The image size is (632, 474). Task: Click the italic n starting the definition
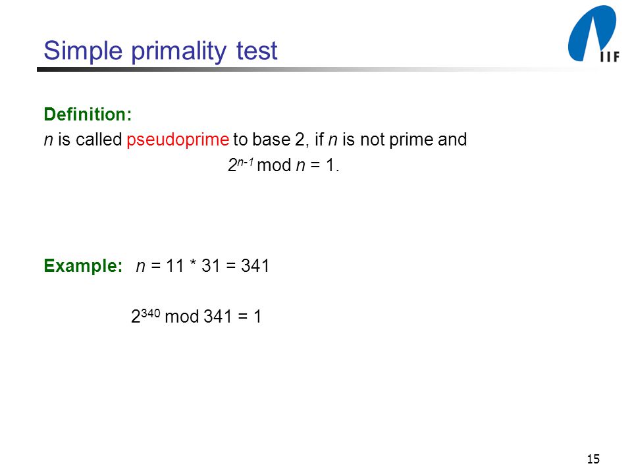pos(48,141)
